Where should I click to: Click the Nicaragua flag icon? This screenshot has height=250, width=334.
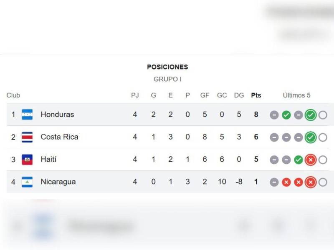(x=27, y=182)
